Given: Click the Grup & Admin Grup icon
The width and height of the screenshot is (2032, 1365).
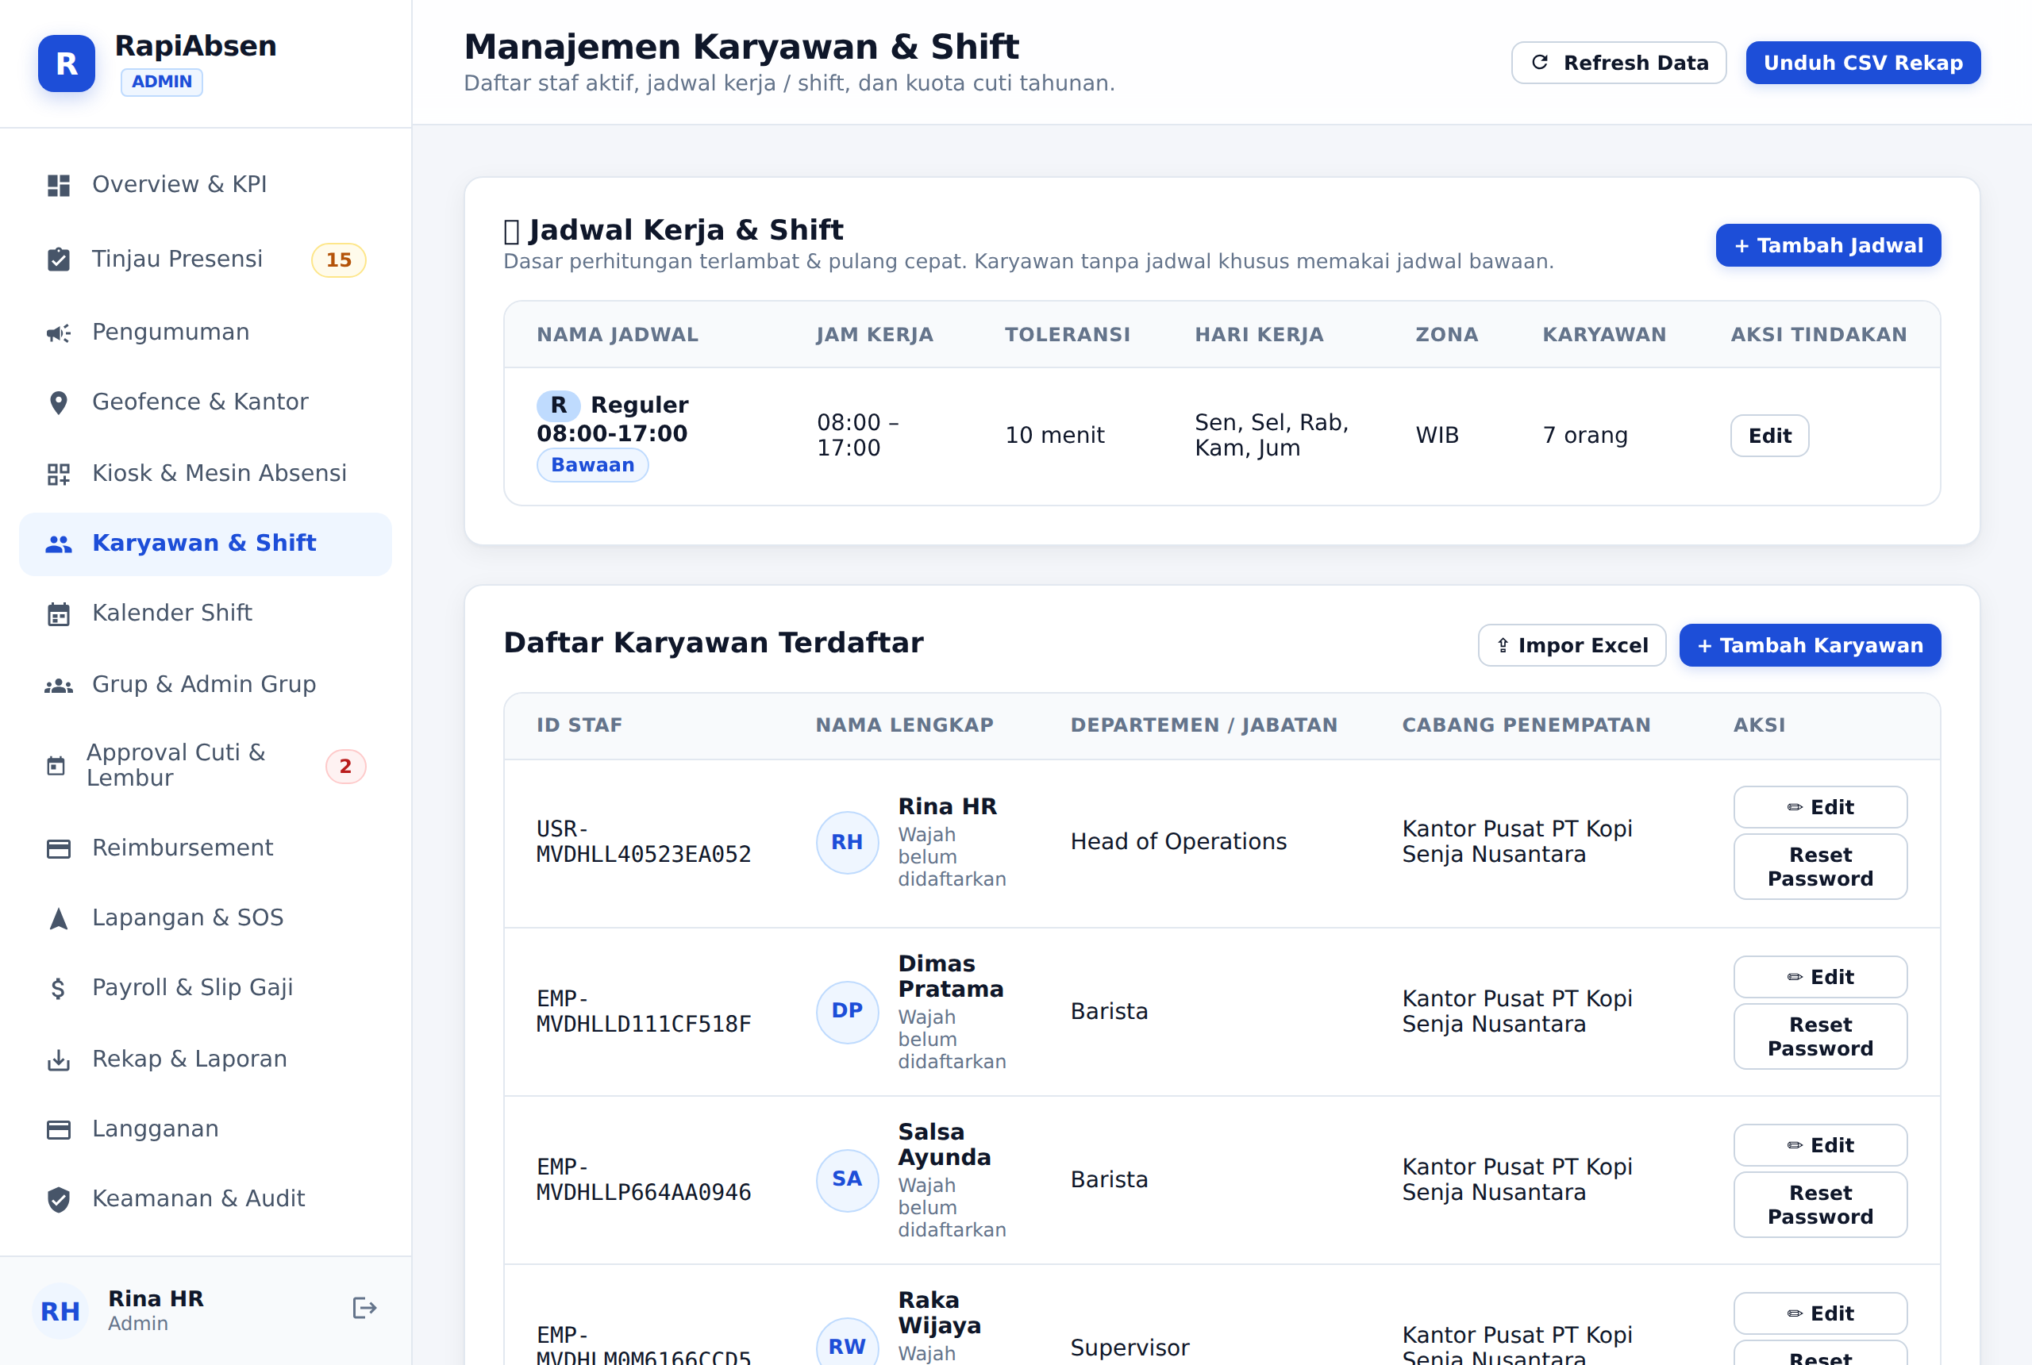Looking at the screenshot, I should 58,685.
